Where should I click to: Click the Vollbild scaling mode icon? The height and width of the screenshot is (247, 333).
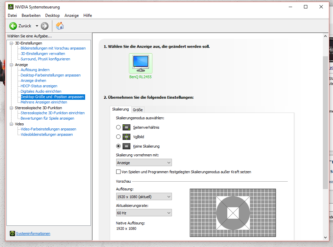[126, 137]
